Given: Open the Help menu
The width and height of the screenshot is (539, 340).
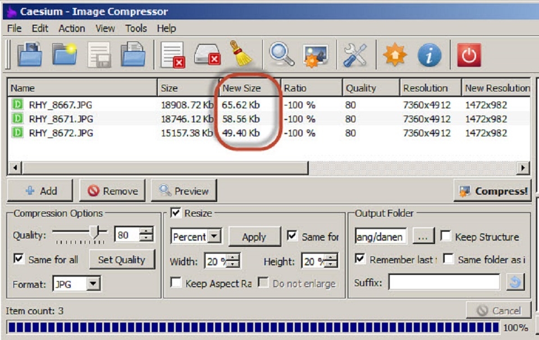Looking at the screenshot, I should point(166,28).
